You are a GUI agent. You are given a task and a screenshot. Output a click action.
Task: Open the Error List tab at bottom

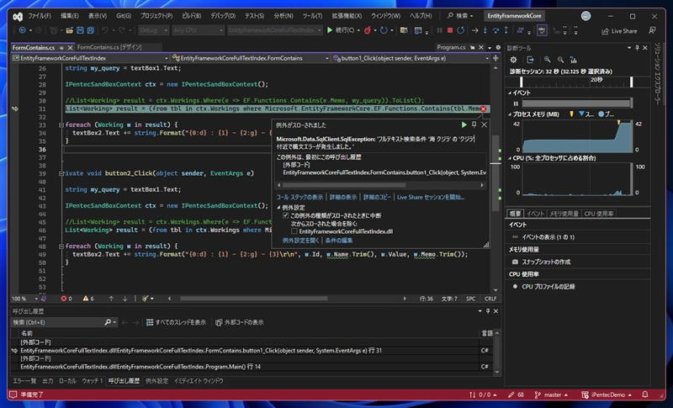point(24,381)
